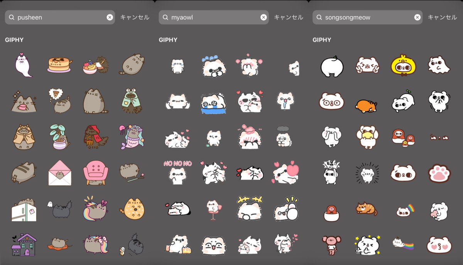Image resolution: width=463 pixels, height=265 pixels.
Task: Select the daruma doll in bowl sticker
Action: click(331, 213)
